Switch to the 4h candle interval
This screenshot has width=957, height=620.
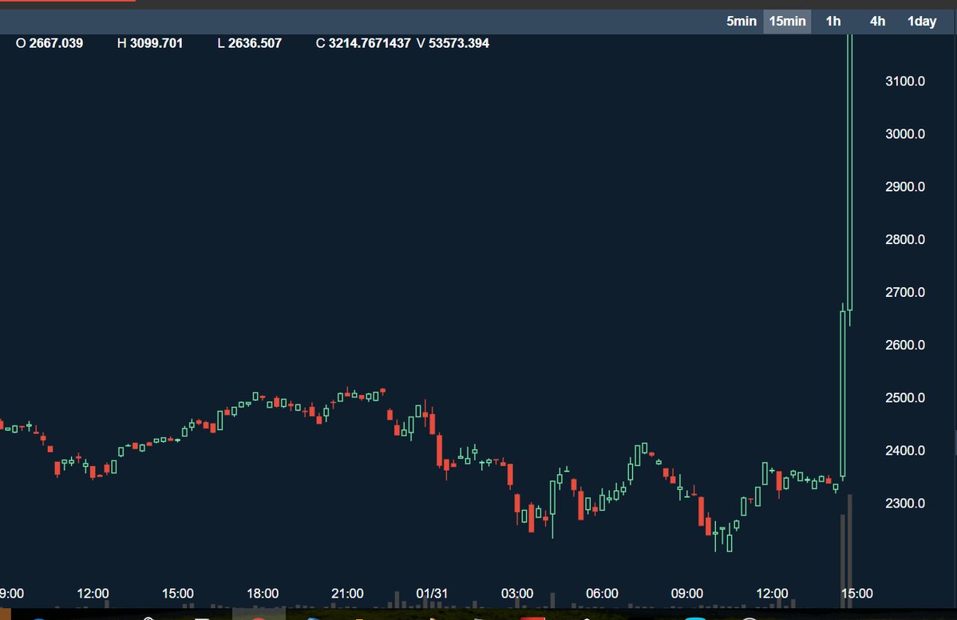coord(877,22)
